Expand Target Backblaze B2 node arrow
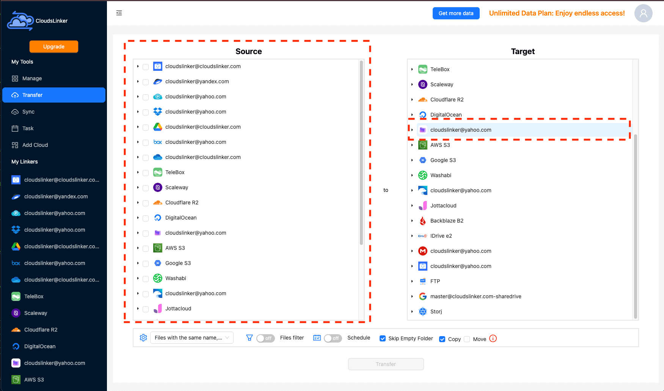Image resolution: width=664 pixels, height=391 pixels. [x=412, y=221]
